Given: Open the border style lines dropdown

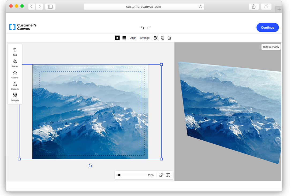Looking at the screenshot, I should tap(124, 38).
